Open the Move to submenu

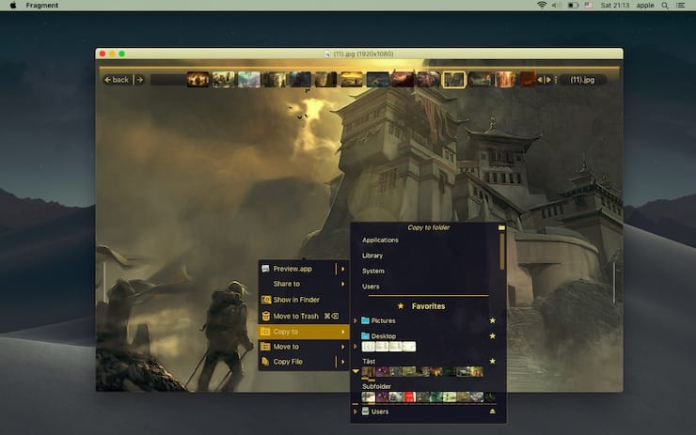click(304, 347)
